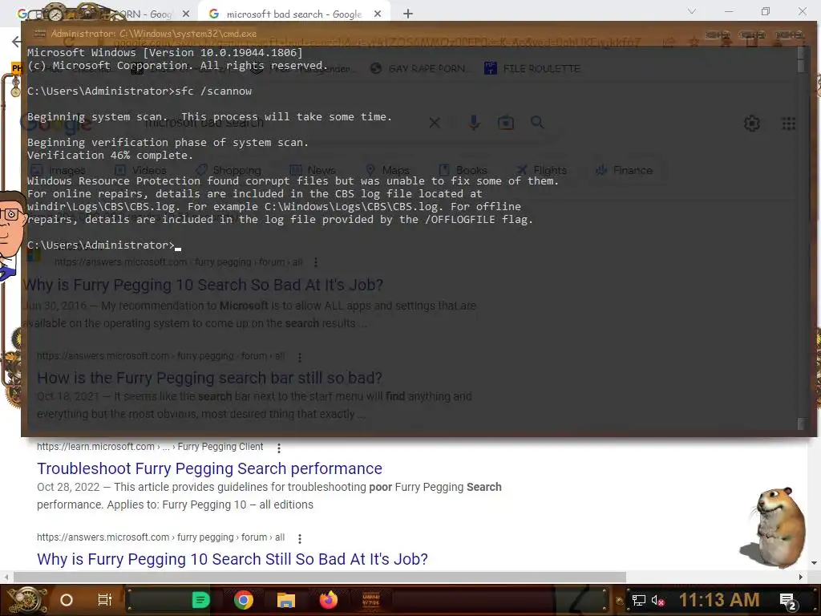Switch to Videos search results

click(140, 170)
